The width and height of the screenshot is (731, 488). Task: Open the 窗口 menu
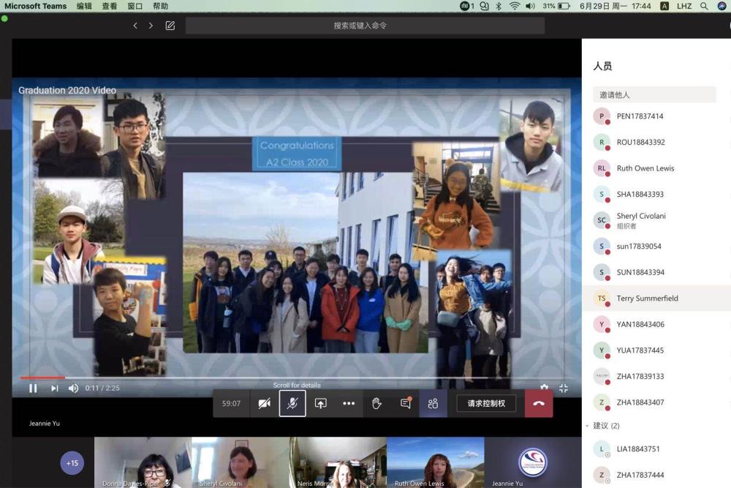pyautogui.click(x=135, y=6)
